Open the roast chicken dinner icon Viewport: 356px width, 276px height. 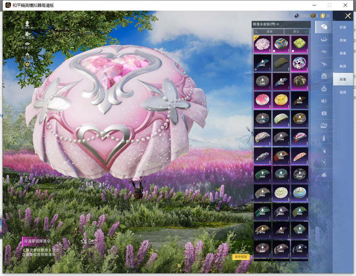pos(324,175)
